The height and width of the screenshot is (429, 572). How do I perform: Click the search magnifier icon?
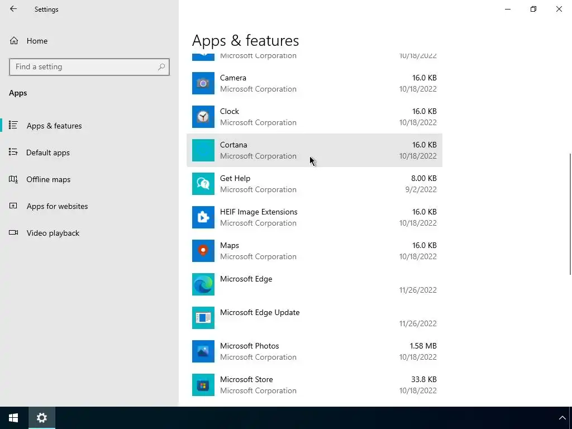click(x=161, y=67)
